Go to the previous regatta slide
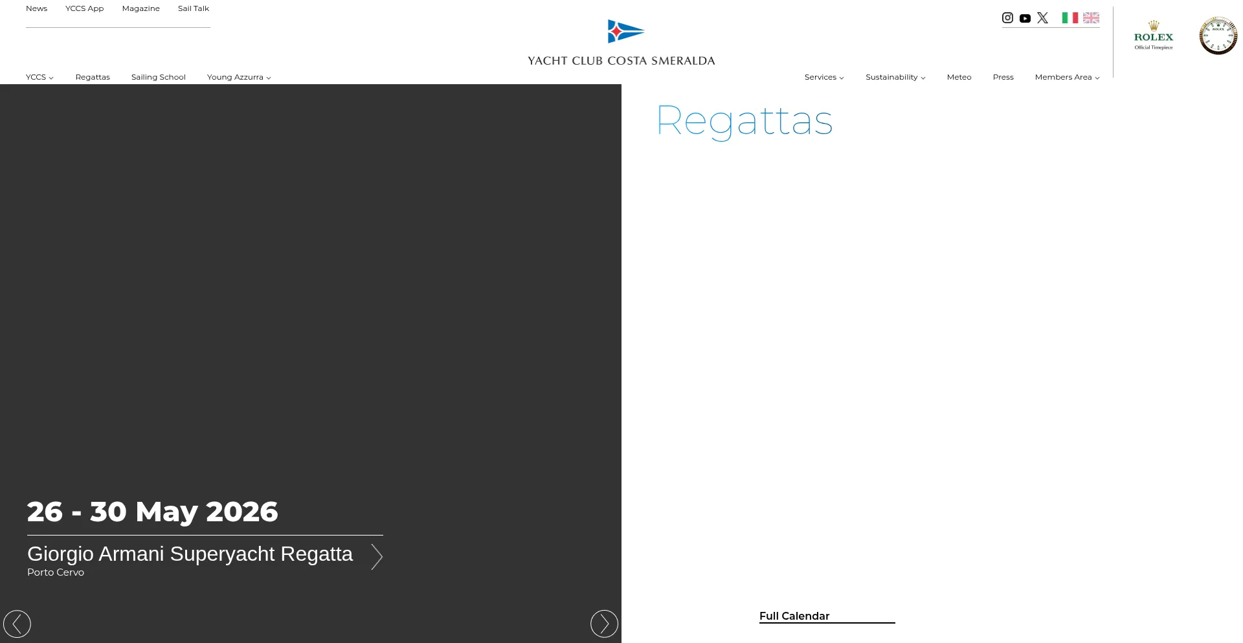The height and width of the screenshot is (643, 1243). [x=17, y=624]
